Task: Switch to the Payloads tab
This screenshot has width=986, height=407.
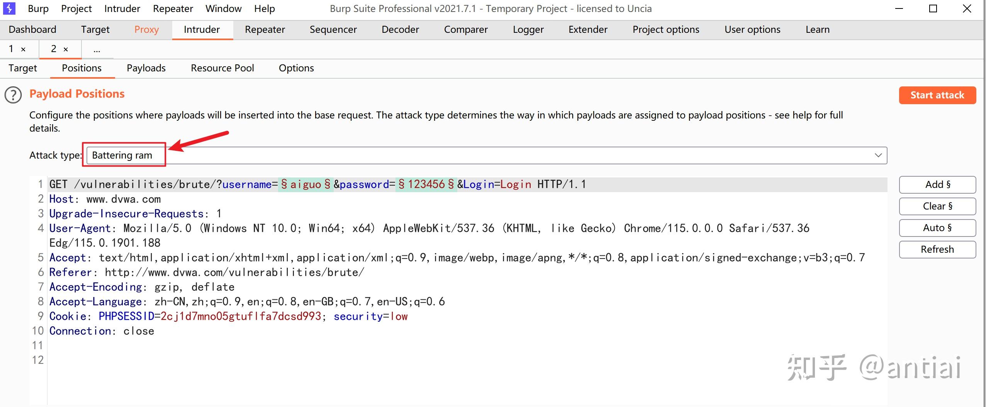Action: click(x=146, y=68)
